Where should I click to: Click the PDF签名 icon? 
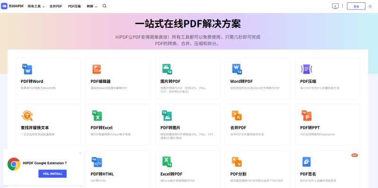point(306,162)
